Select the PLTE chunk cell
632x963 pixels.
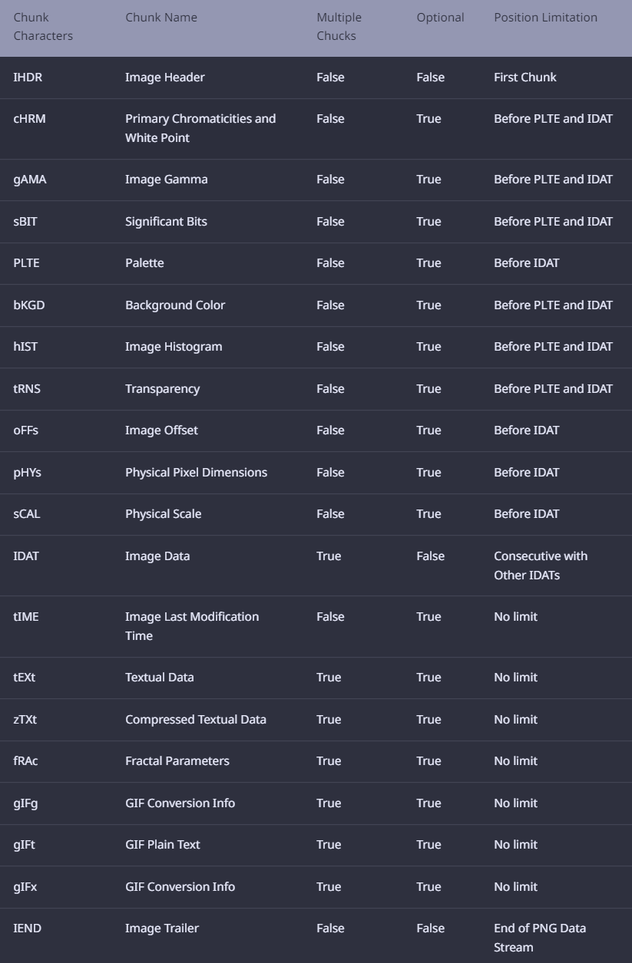pyautogui.click(x=26, y=263)
